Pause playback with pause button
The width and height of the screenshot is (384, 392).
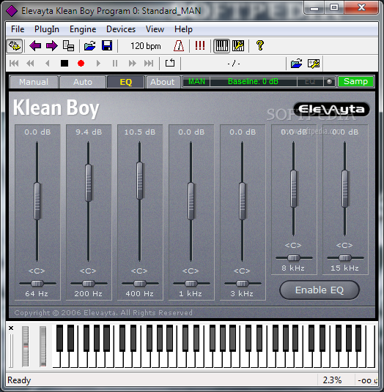(115, 64)
